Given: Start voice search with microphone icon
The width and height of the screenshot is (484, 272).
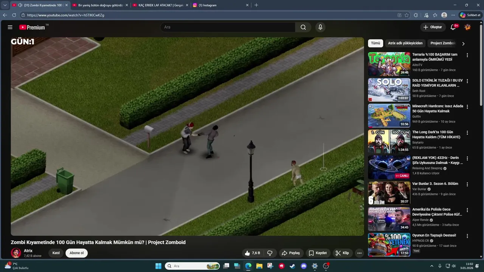Looking at the screenshot, I should coord(320,27).
